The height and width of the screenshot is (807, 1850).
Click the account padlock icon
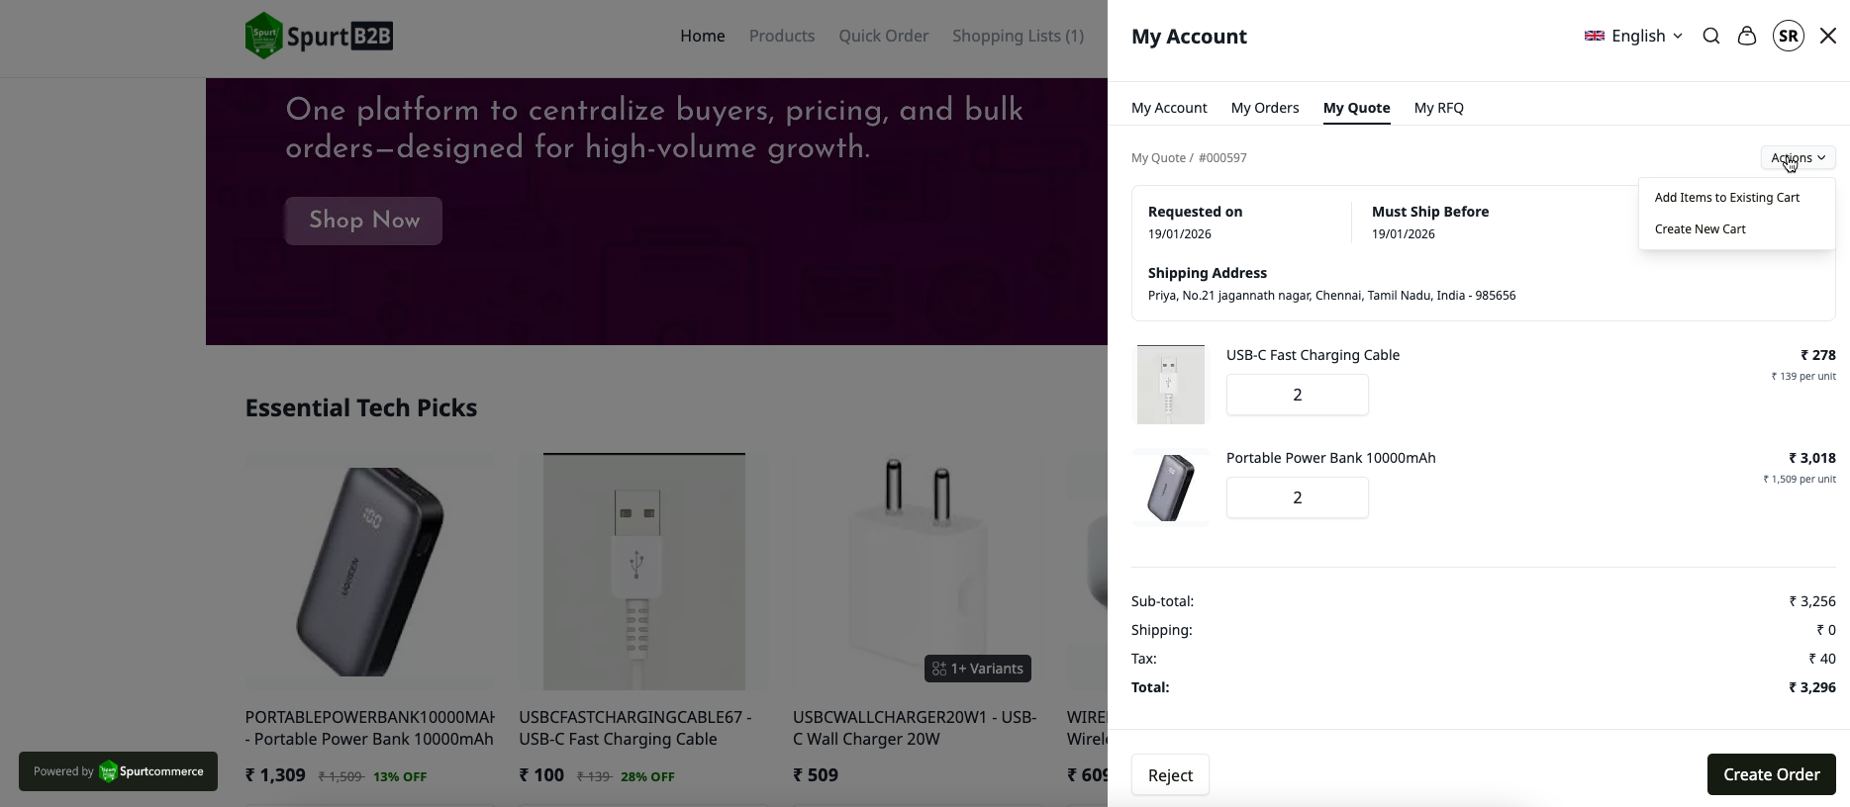click(1747, 36)
